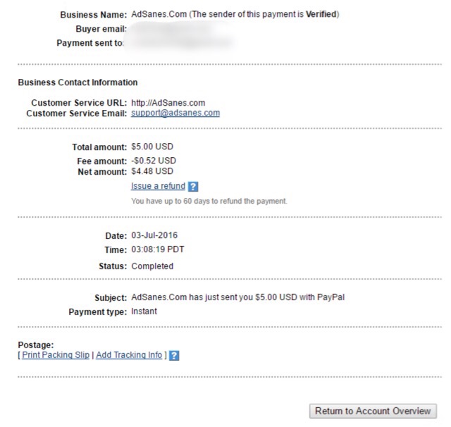The image size is (451, 427).
Task: Click the -$0.52 USD fee amount
Action: (x=154, y=161)
